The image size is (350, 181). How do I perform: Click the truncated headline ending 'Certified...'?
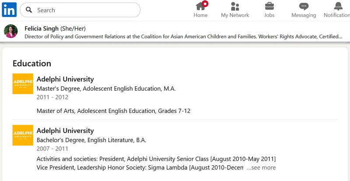point(183,37)
